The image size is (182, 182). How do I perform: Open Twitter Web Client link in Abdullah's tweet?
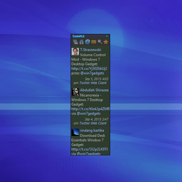click(93, 123)
